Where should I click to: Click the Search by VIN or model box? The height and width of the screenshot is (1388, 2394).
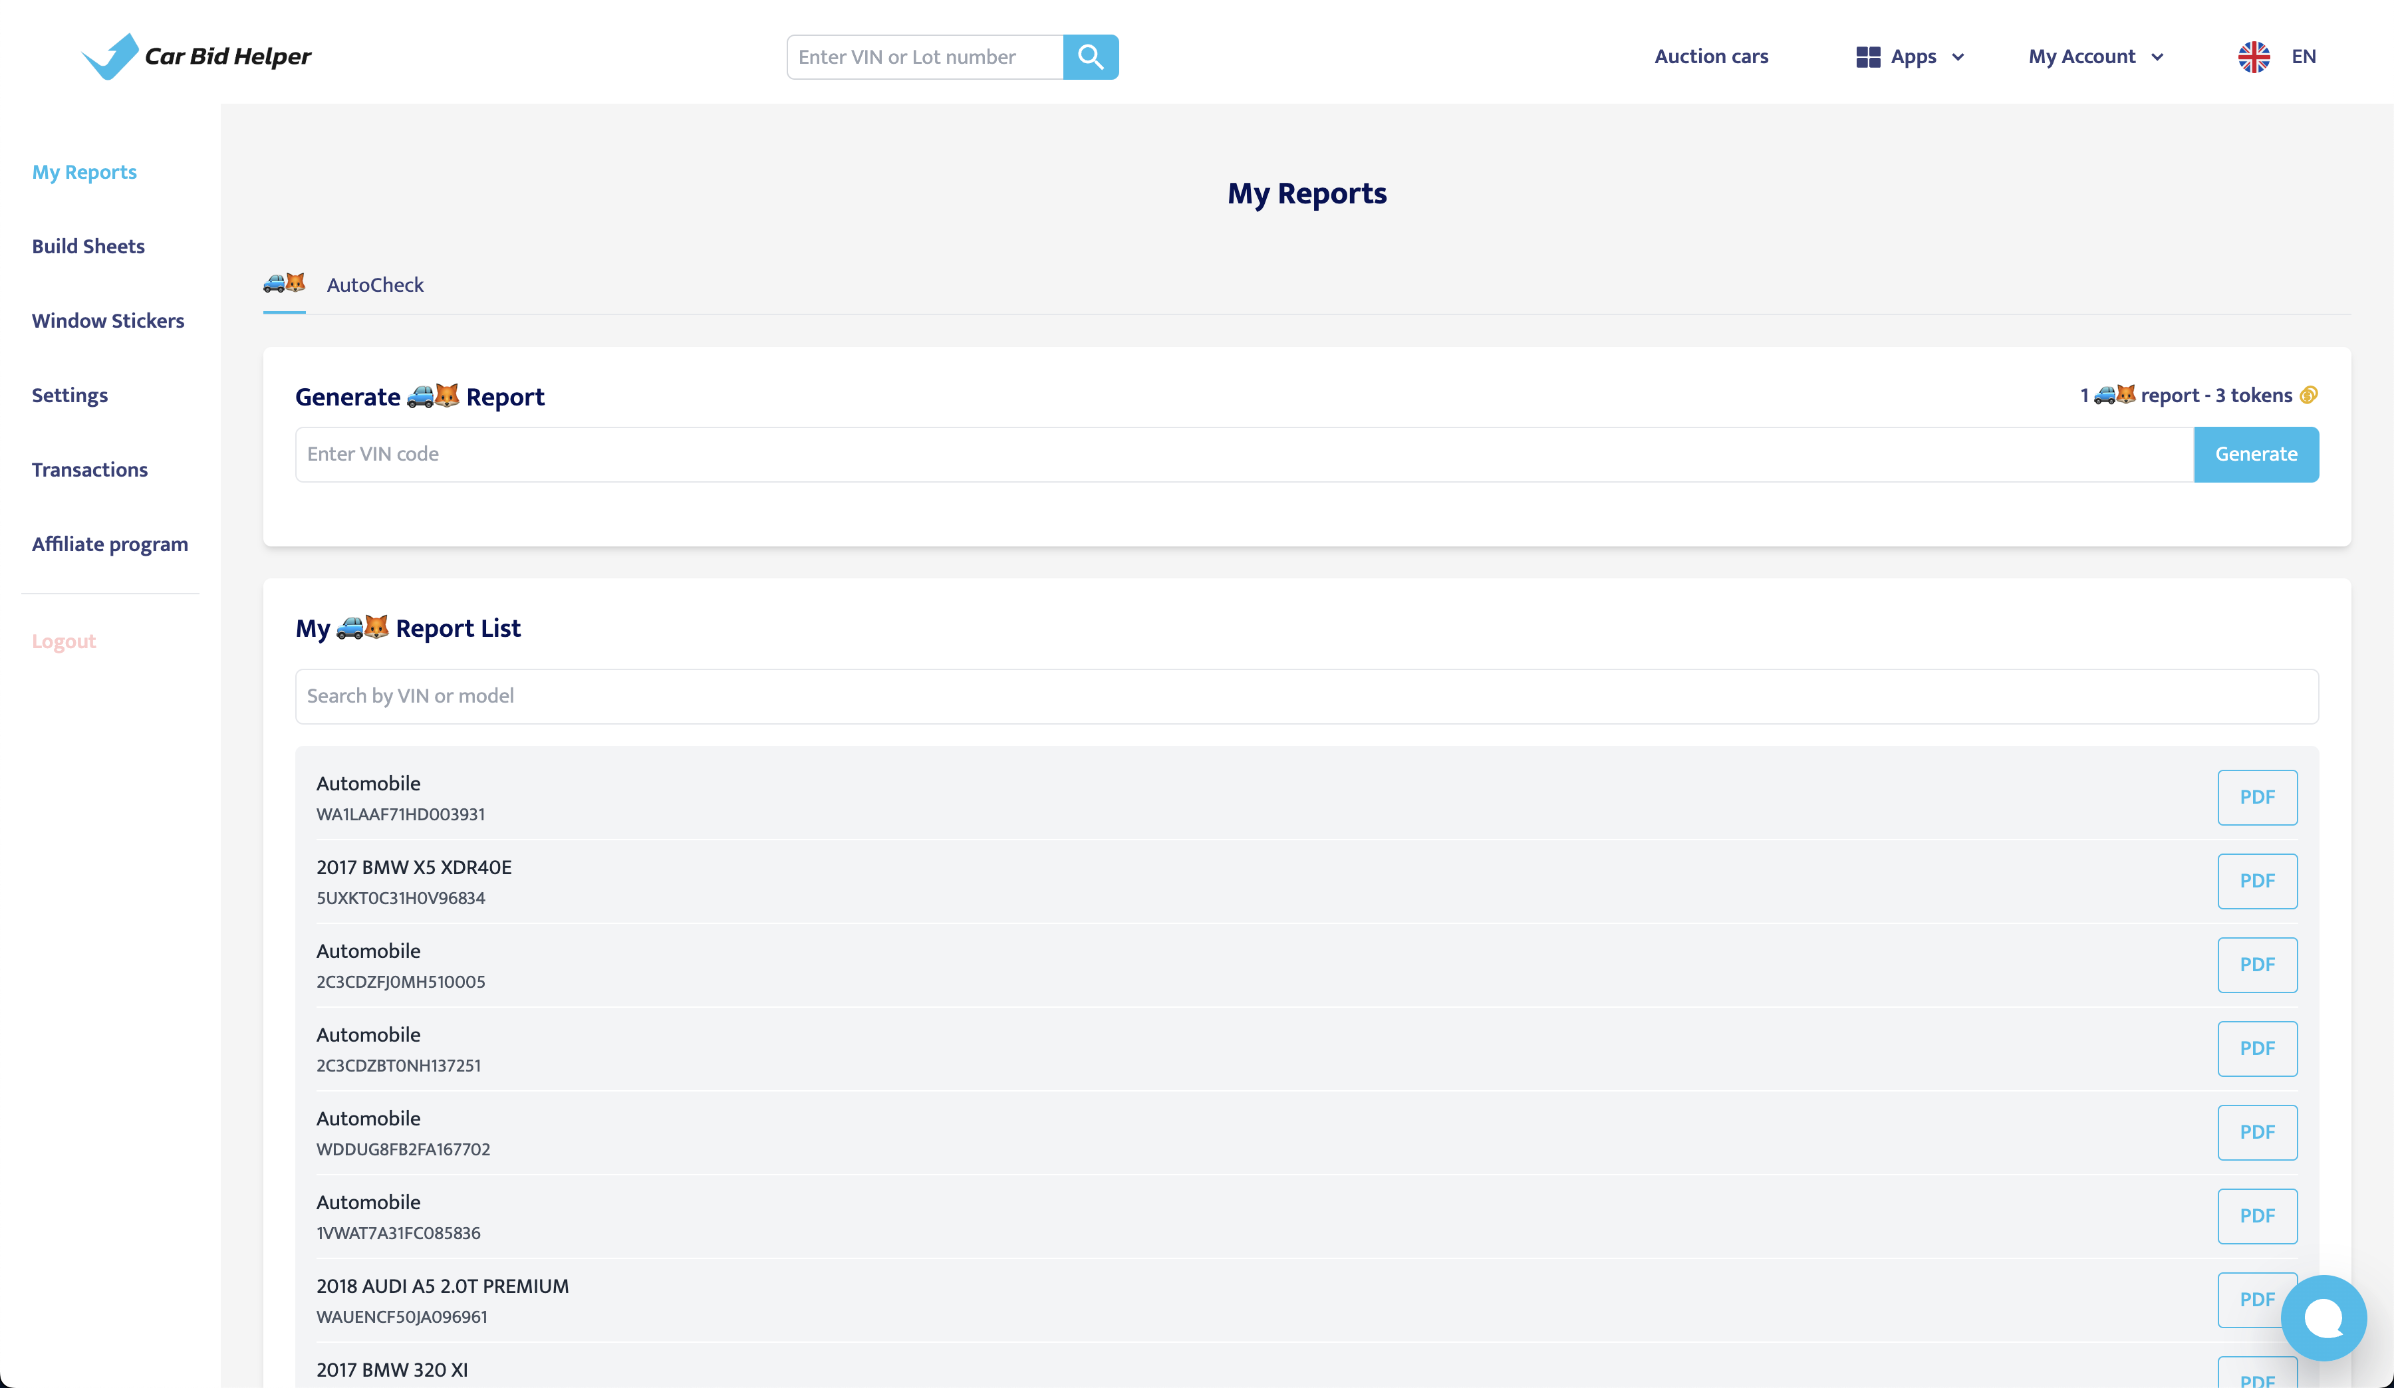[x=1306, y=696]
